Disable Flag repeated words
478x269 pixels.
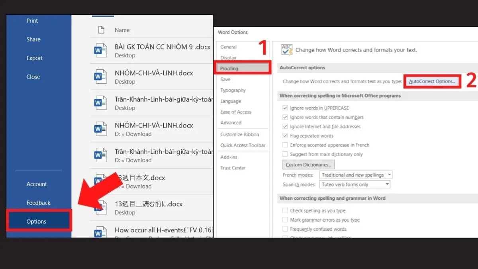(x=285, y=135)
